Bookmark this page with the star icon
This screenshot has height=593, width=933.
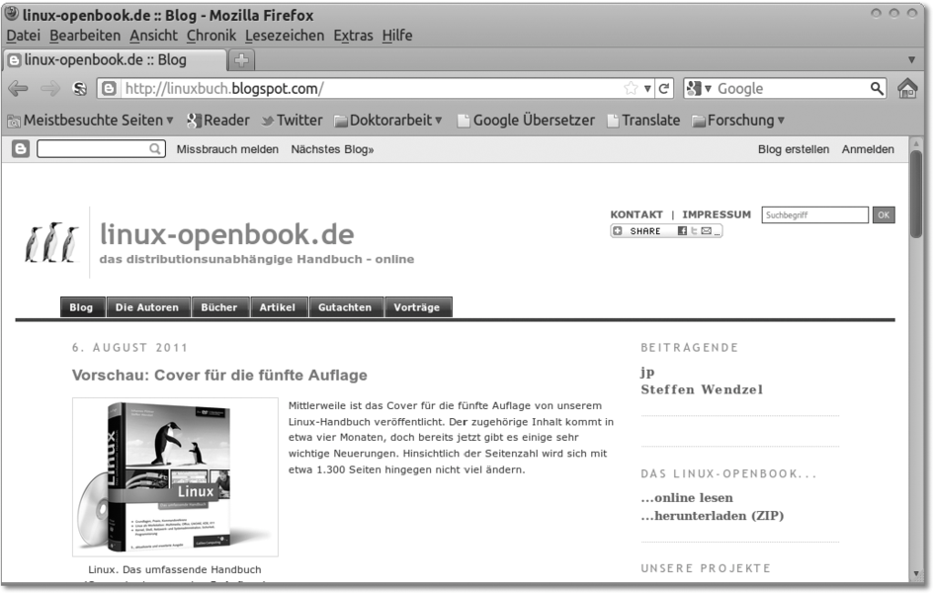(631, 89)
